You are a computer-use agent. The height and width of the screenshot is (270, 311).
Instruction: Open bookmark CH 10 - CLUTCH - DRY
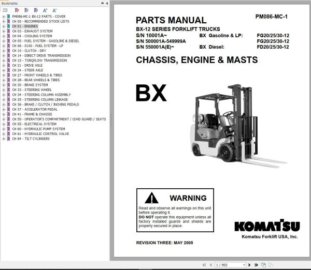29,51
